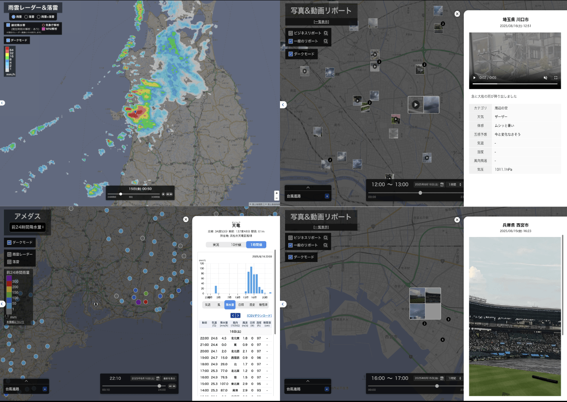Image resolution: width=567 pixels, height=402 pixels.
Task: Click the CSVダウンロード link
Action: [259, 316]
